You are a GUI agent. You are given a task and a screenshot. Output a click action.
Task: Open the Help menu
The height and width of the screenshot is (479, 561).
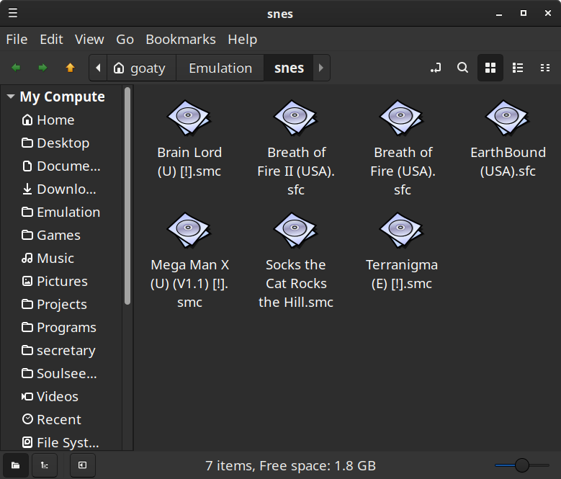coord(243,40)
